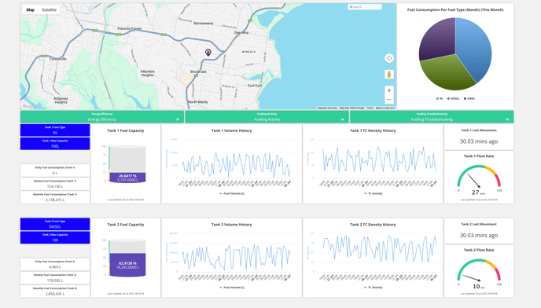The width and height of the screenshot is (541, 308).
Task: Click the Terms link on map footer
Action: pyautogui.click(x=370, y=108)
